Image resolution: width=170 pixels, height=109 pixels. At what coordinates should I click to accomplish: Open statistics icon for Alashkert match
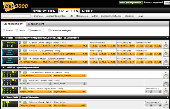(x=20, y=51)
